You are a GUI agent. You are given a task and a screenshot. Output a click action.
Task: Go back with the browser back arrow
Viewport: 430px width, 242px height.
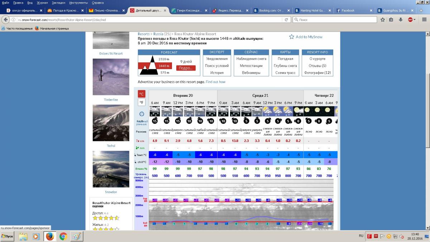pyautogui.click(x=6, y=20)
